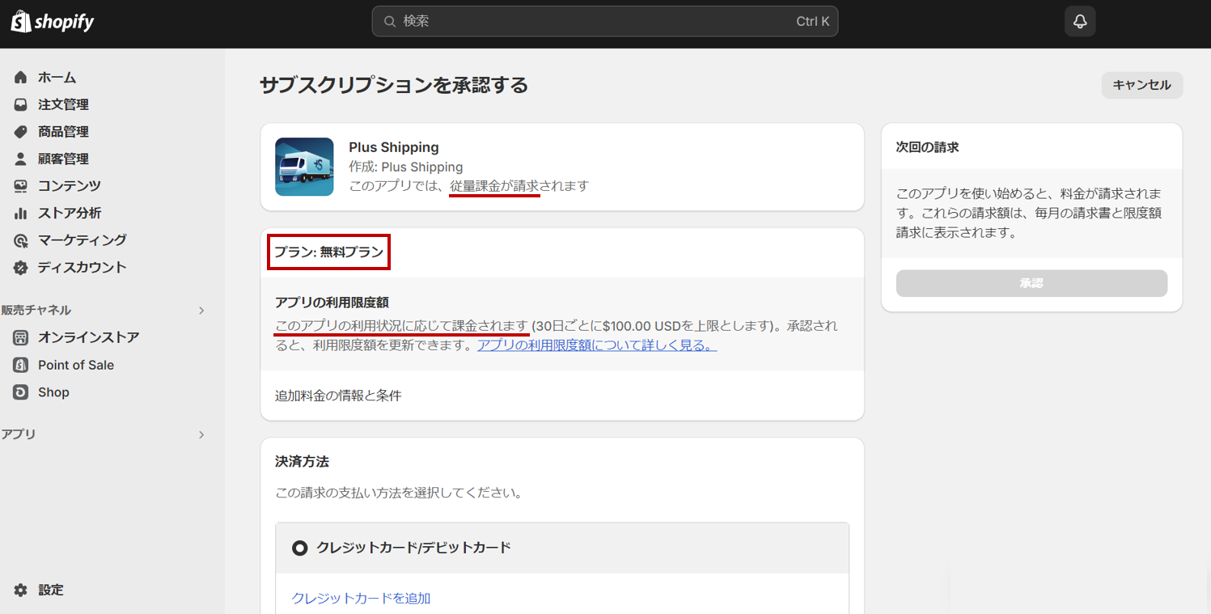This screenshot has width=1211, height=614.
Task: Click 次回の請求 heading
Action: pos(927,148)
